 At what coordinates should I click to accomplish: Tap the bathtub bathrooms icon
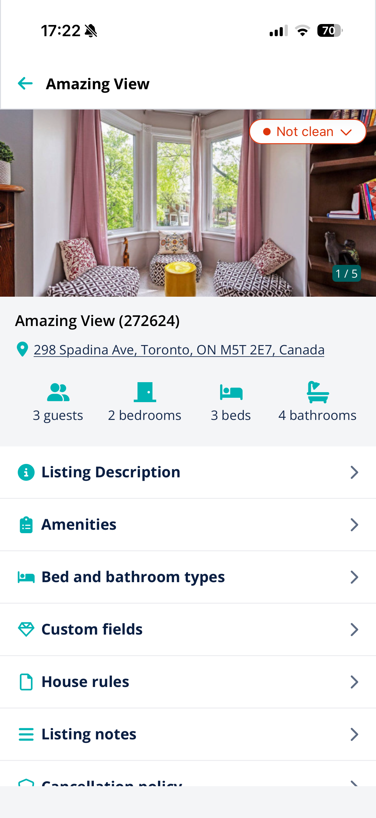318,392
